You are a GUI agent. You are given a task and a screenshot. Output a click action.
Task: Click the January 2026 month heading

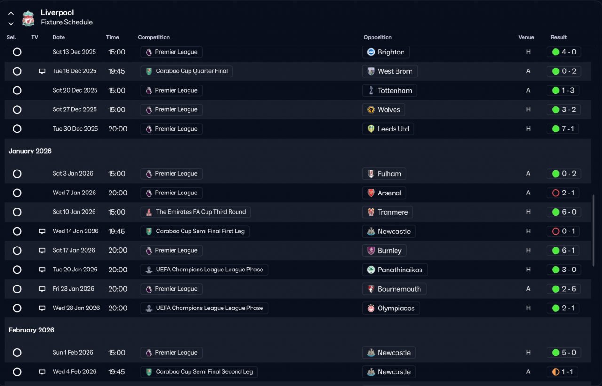[30, 151]
